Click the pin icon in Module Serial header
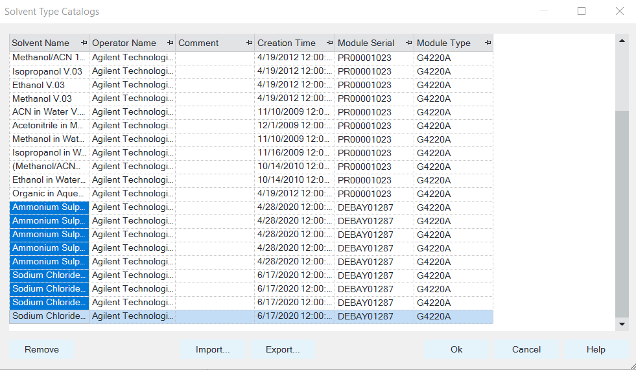Image resolution: width=636 pixels, height=370 pixels. (x=409, y=43)
